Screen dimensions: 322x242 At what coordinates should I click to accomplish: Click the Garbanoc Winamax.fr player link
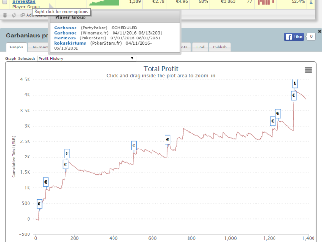pyautogui.click(x=65, y=33)
